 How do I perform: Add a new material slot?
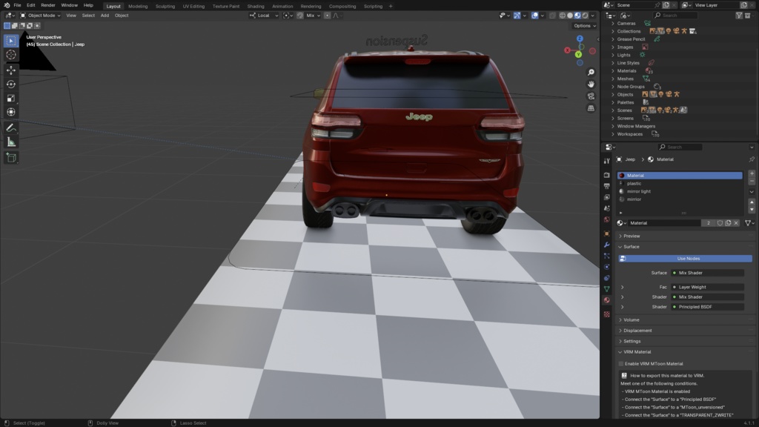tap(752, 173)
